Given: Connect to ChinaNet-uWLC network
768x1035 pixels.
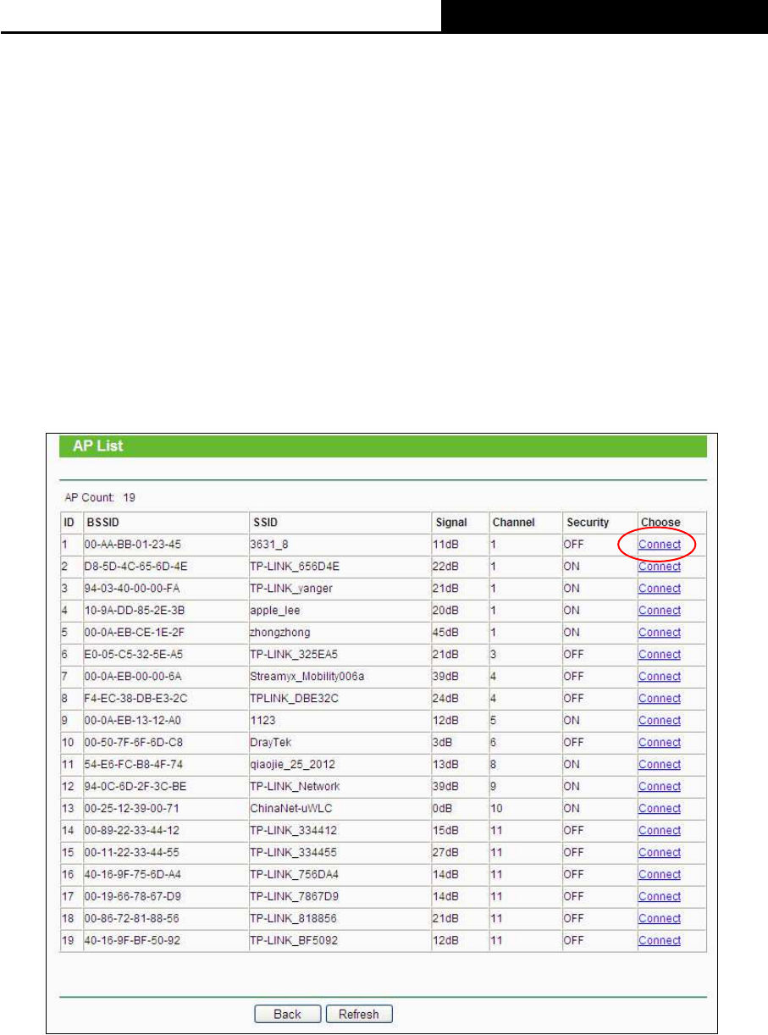Looking at the screenshot, I should tap(660, 809).
